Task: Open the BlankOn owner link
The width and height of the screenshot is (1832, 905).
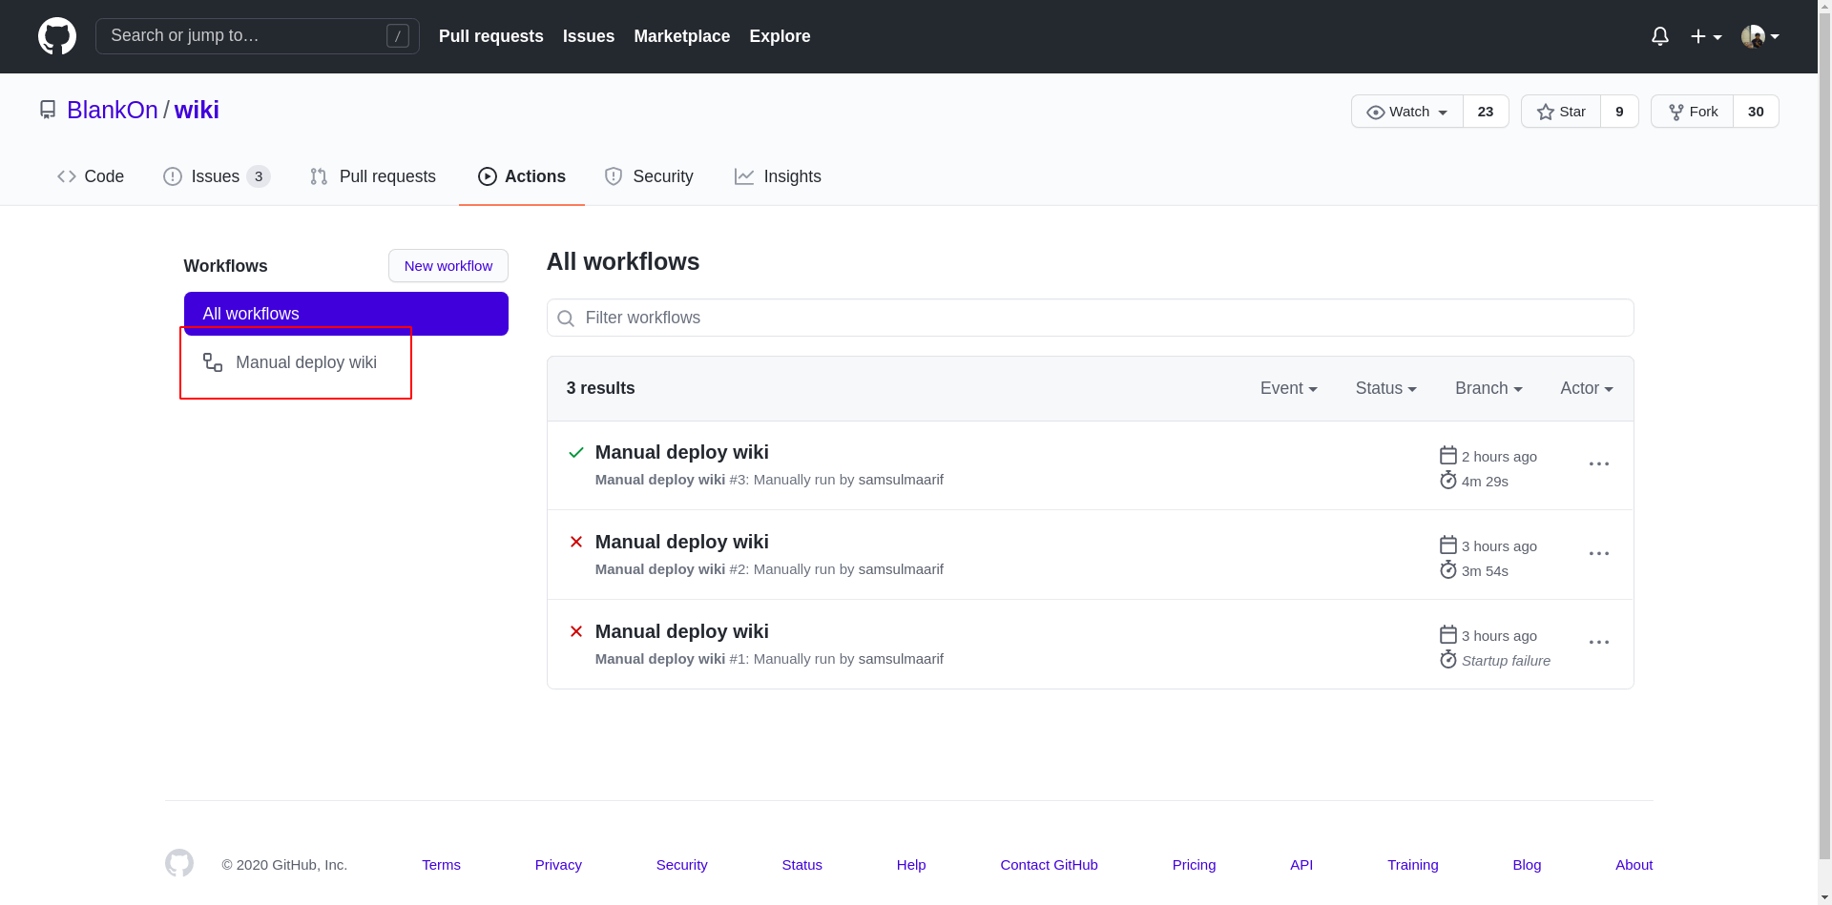Action: coord(113,110)
